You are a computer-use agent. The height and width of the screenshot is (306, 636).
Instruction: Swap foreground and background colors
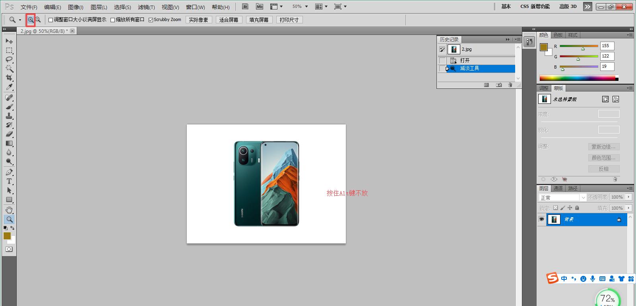[x=12, y=228]
